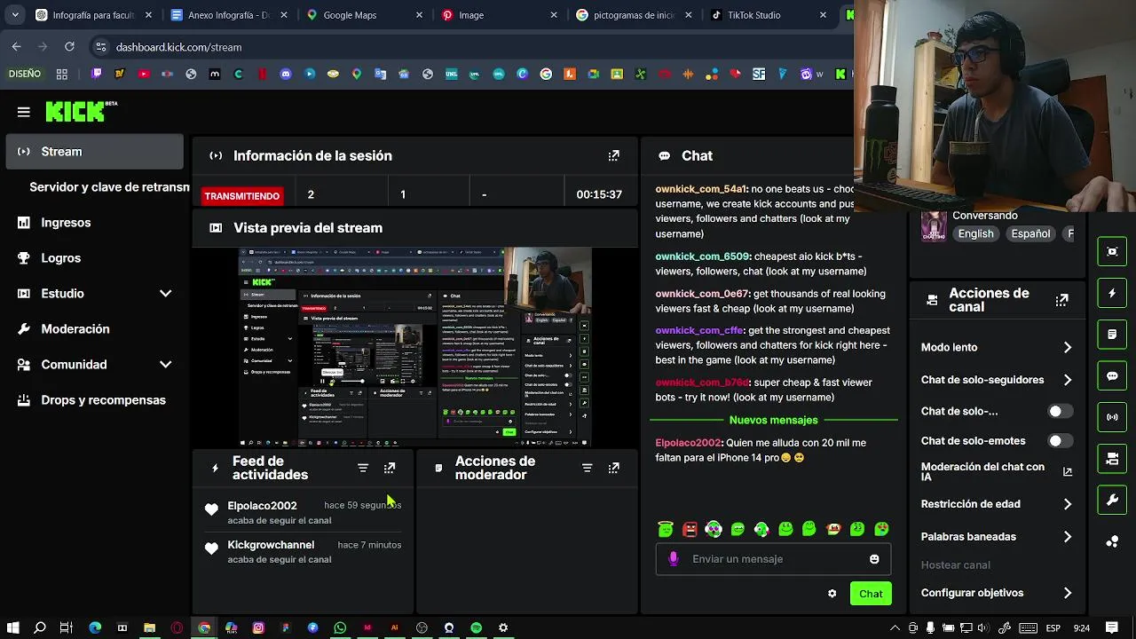Toggle chat bubble panel icon in right rail
This screenshot has height=639, width=1136.
[x=1112, y=375]
